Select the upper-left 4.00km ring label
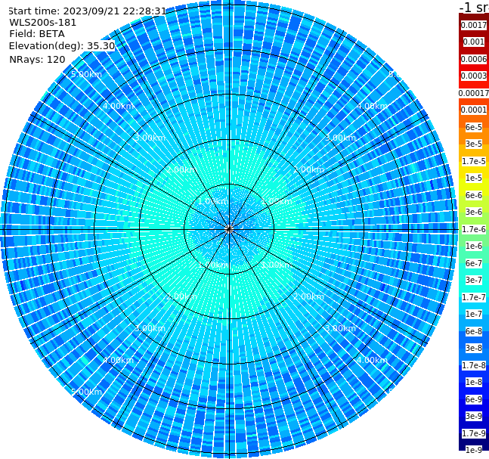 pyautogui.click(x=118, y=106)
